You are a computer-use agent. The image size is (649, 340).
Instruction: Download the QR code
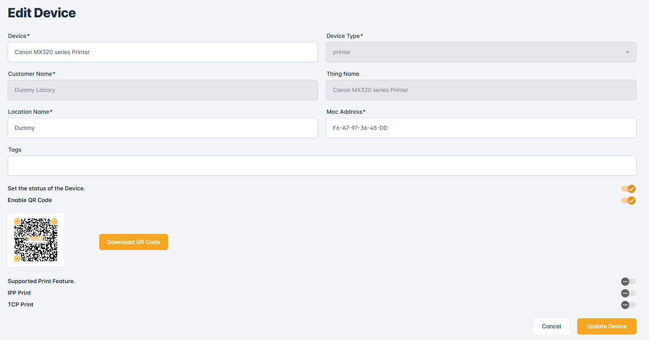[x=133, y=242]
